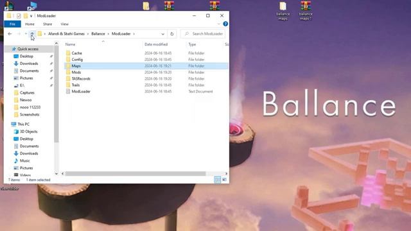Select the Maps folder row
The height and width of the screenshot is (231, 411).
pos(146,66)
